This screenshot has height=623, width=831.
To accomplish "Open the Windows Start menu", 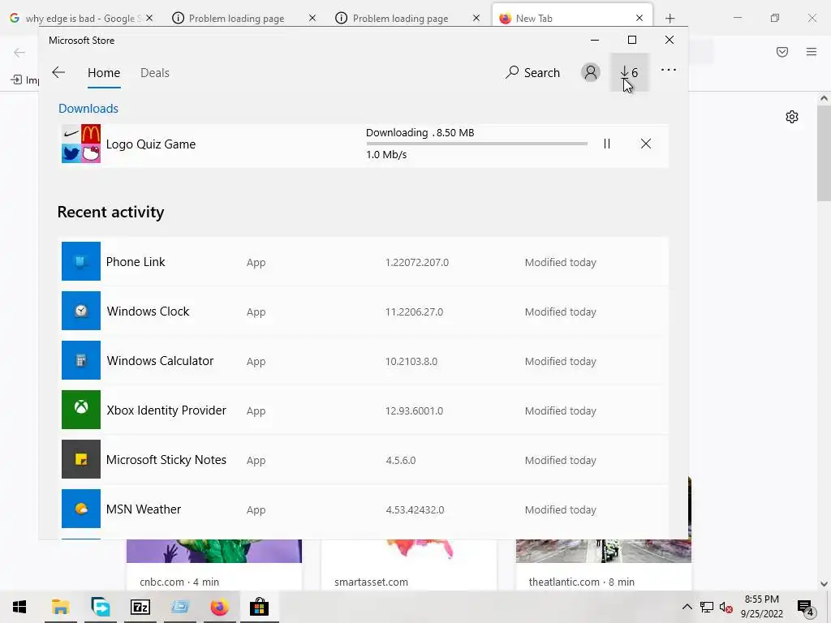I will 19,607.
